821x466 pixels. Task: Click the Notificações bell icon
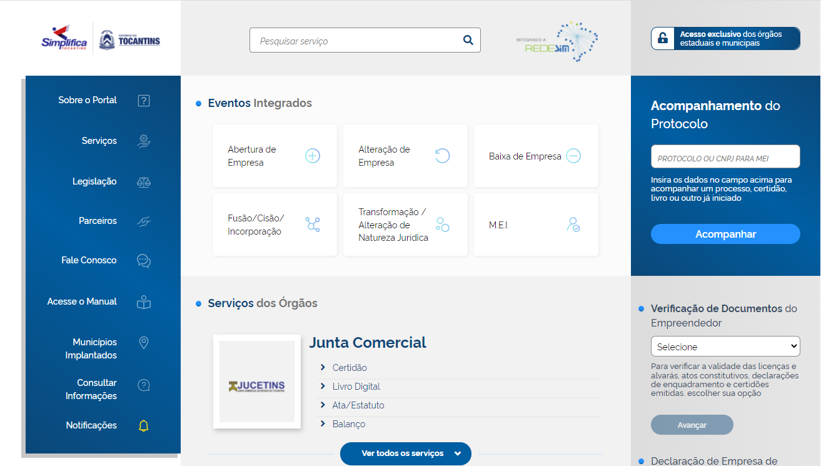pos(144,426)
